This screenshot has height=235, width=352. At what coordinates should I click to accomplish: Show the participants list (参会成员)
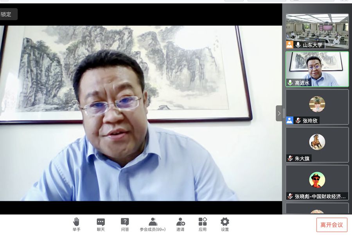[153, 222]
